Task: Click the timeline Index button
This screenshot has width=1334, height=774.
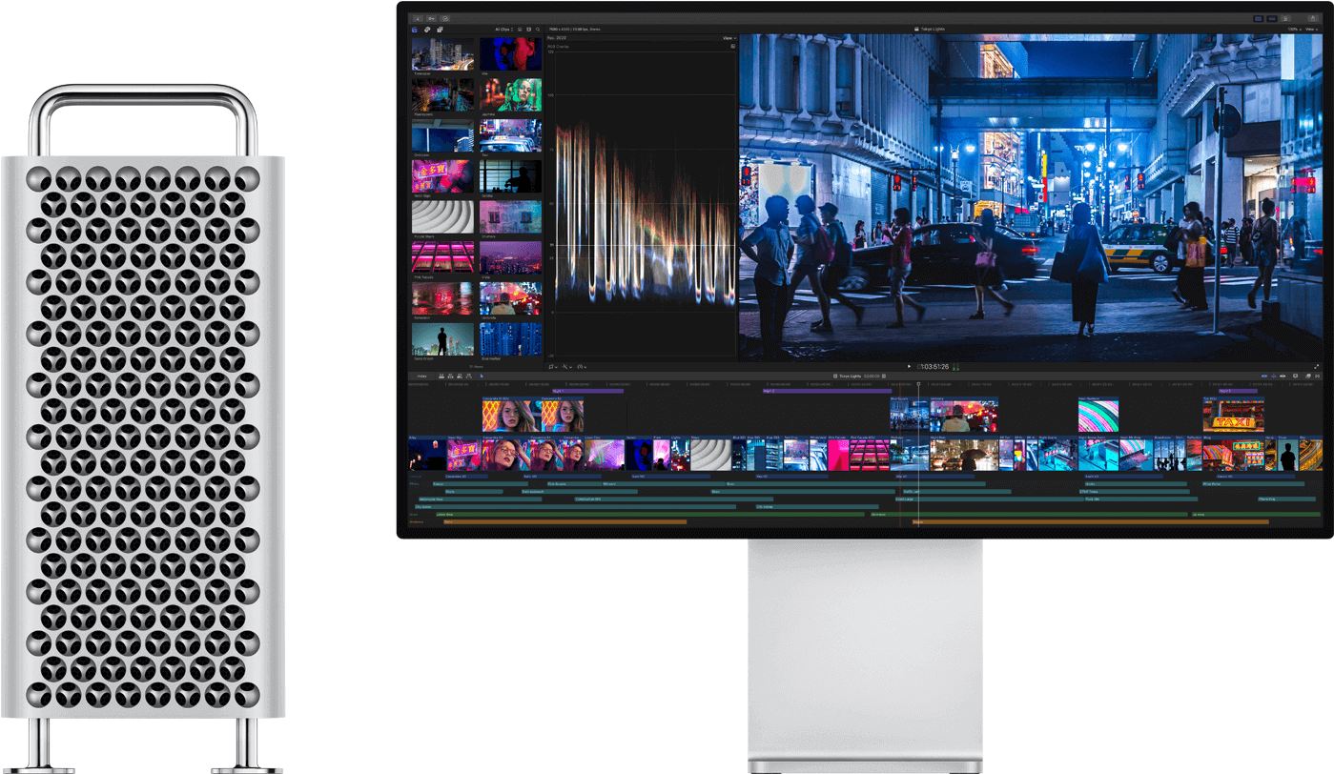Action: [x=421, y=377]
